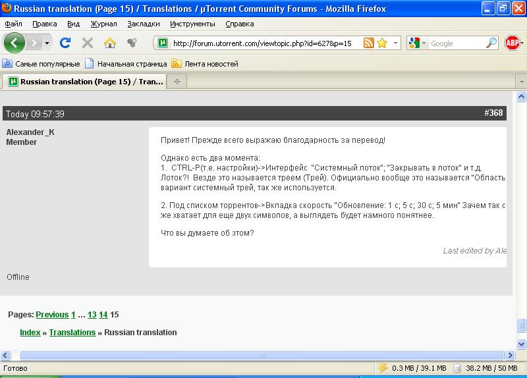Go to page 13 of the topic
The width and height of the screenshot is (527, 378).
[92, 315]
